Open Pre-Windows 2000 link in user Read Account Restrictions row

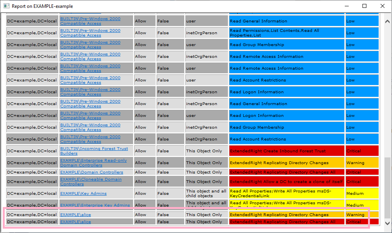point(90,80)
